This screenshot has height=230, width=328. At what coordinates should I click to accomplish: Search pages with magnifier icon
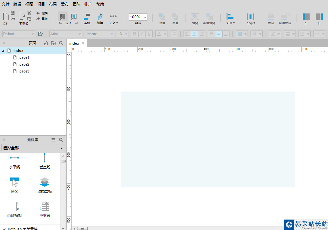tap(61, 43)
